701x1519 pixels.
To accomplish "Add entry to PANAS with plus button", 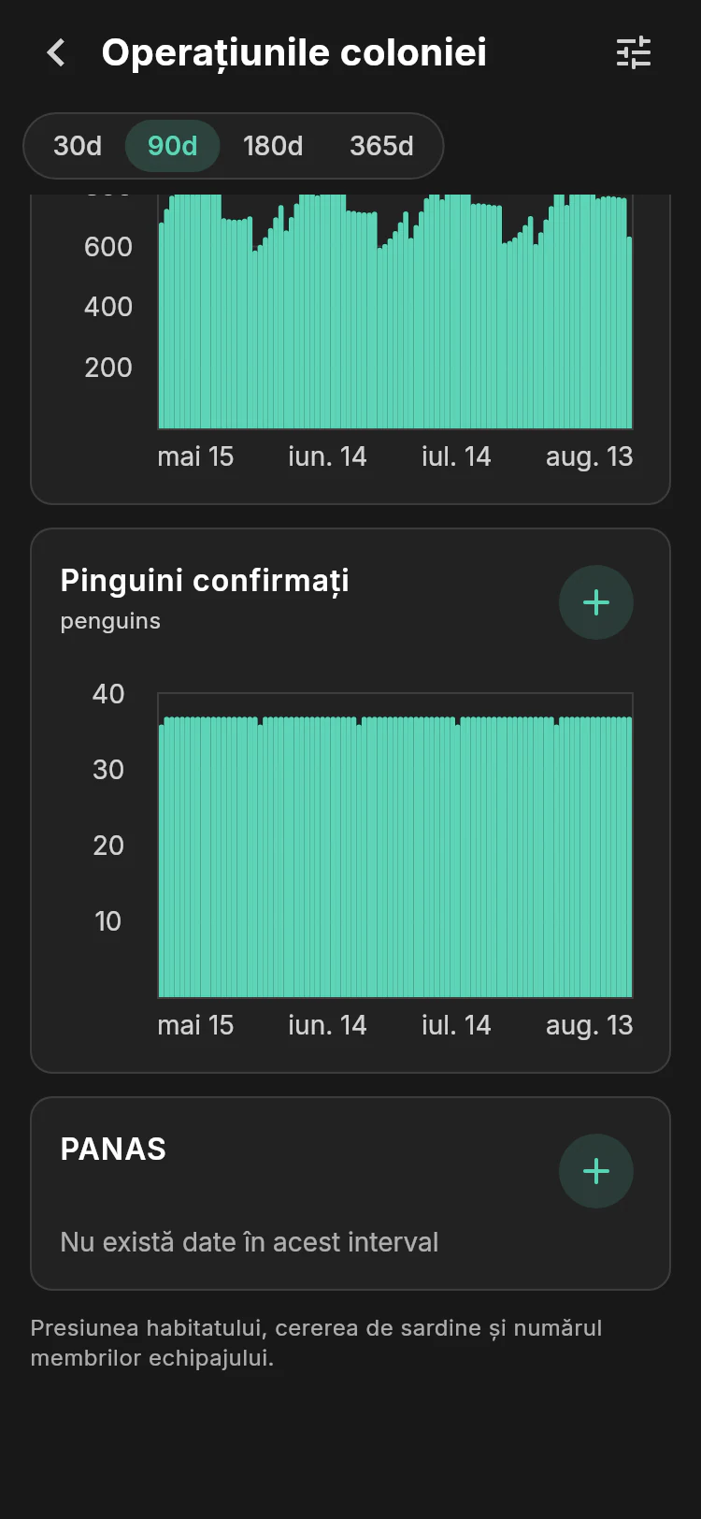I will (596, 1171).
